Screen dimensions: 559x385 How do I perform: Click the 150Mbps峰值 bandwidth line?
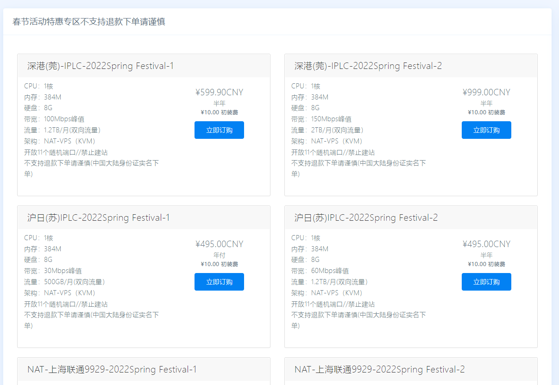[x=321, y=119]
